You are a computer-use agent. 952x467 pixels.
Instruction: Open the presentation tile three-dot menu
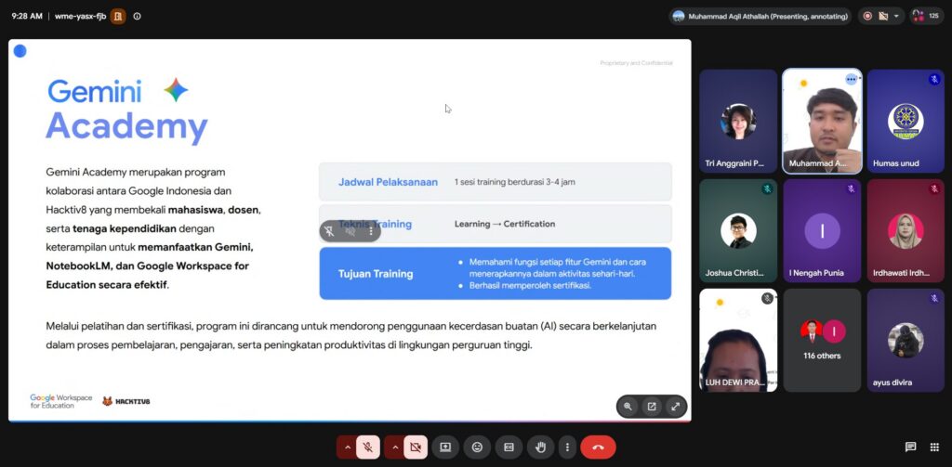point(371,231)
